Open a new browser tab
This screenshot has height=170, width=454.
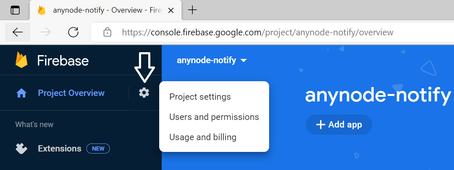192,10
